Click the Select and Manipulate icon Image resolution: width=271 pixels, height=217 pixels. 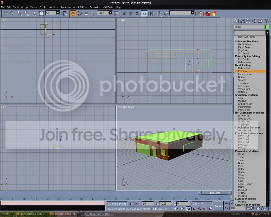tap(93, 13)
